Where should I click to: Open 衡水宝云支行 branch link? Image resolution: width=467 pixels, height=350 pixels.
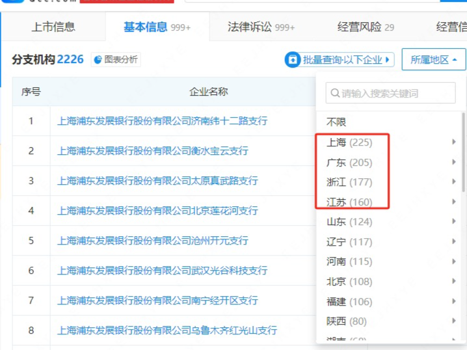tap(152, 151)
